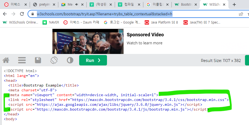Open the Sponsored Video heading link
The image size is (249, 125).
pyautogui.click(x=145, y=35)
